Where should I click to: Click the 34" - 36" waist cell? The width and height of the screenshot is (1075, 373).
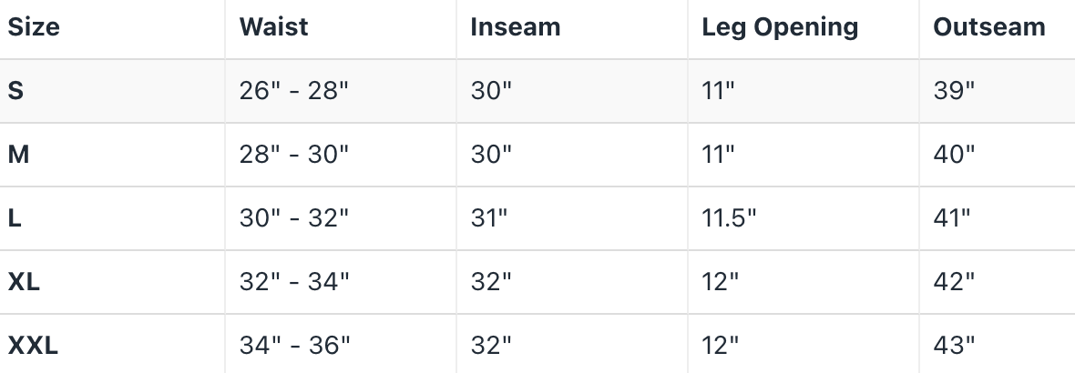tap(293, 346)
